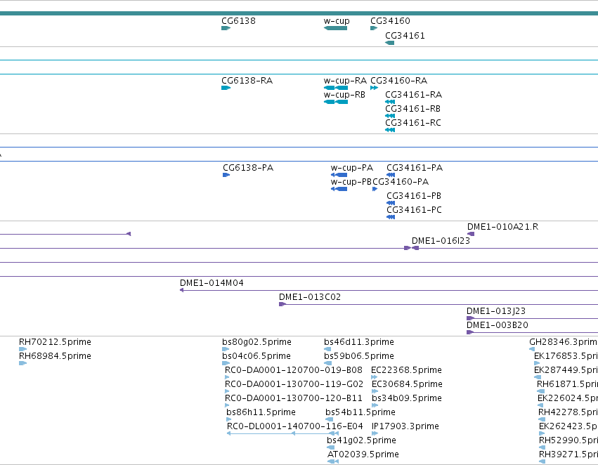
Task: Select the CG34161-RA transcript label
Action: [x=414, y=95]
